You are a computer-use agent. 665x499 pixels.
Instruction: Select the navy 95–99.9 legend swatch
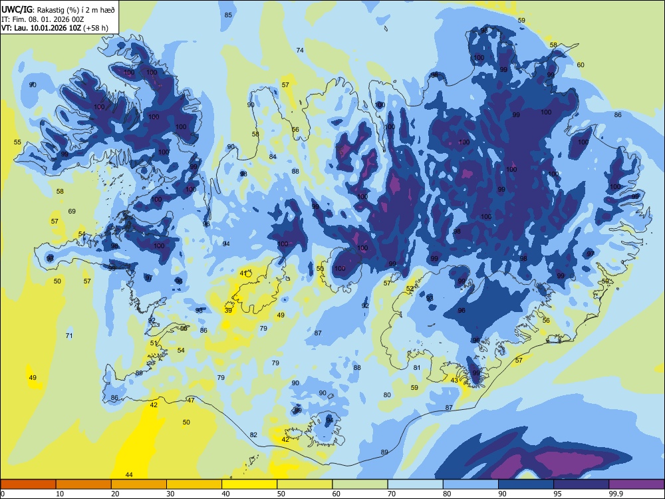click(581, 484)
